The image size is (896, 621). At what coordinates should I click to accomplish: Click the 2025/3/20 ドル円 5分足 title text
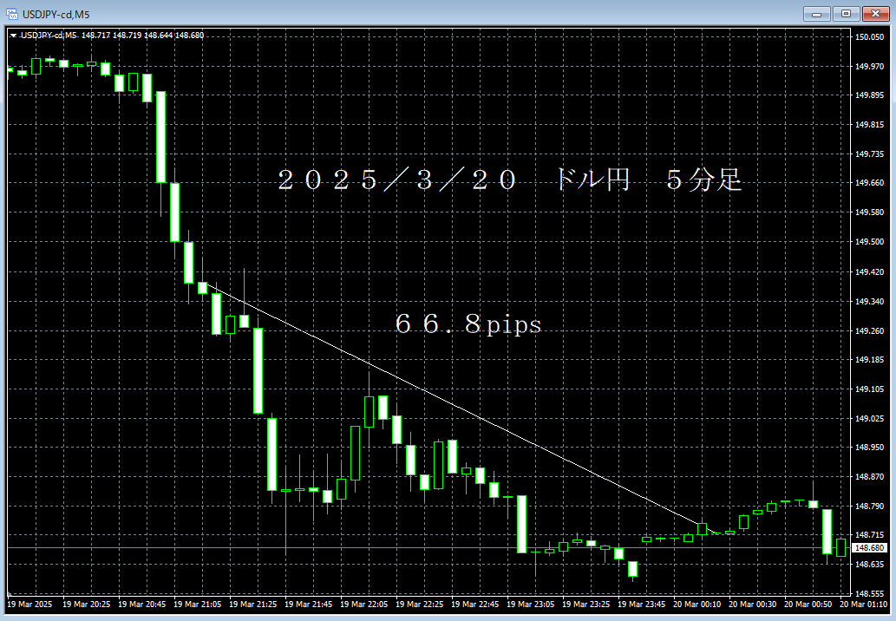(512, 180)
